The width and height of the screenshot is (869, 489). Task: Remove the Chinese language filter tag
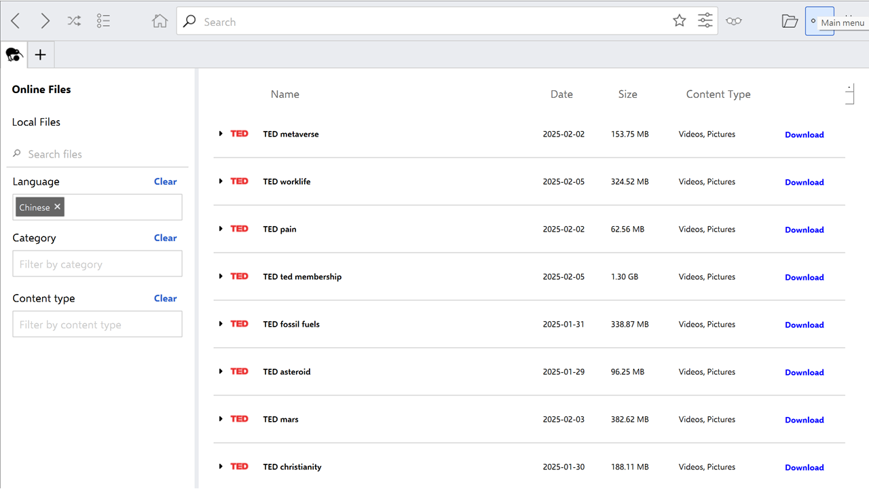pyautogui.click(x=58, y=207)
